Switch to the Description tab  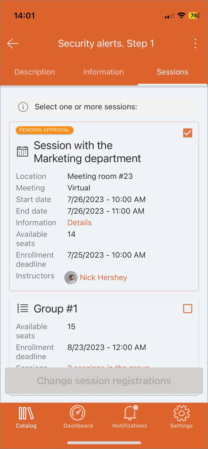click(34, 72)
